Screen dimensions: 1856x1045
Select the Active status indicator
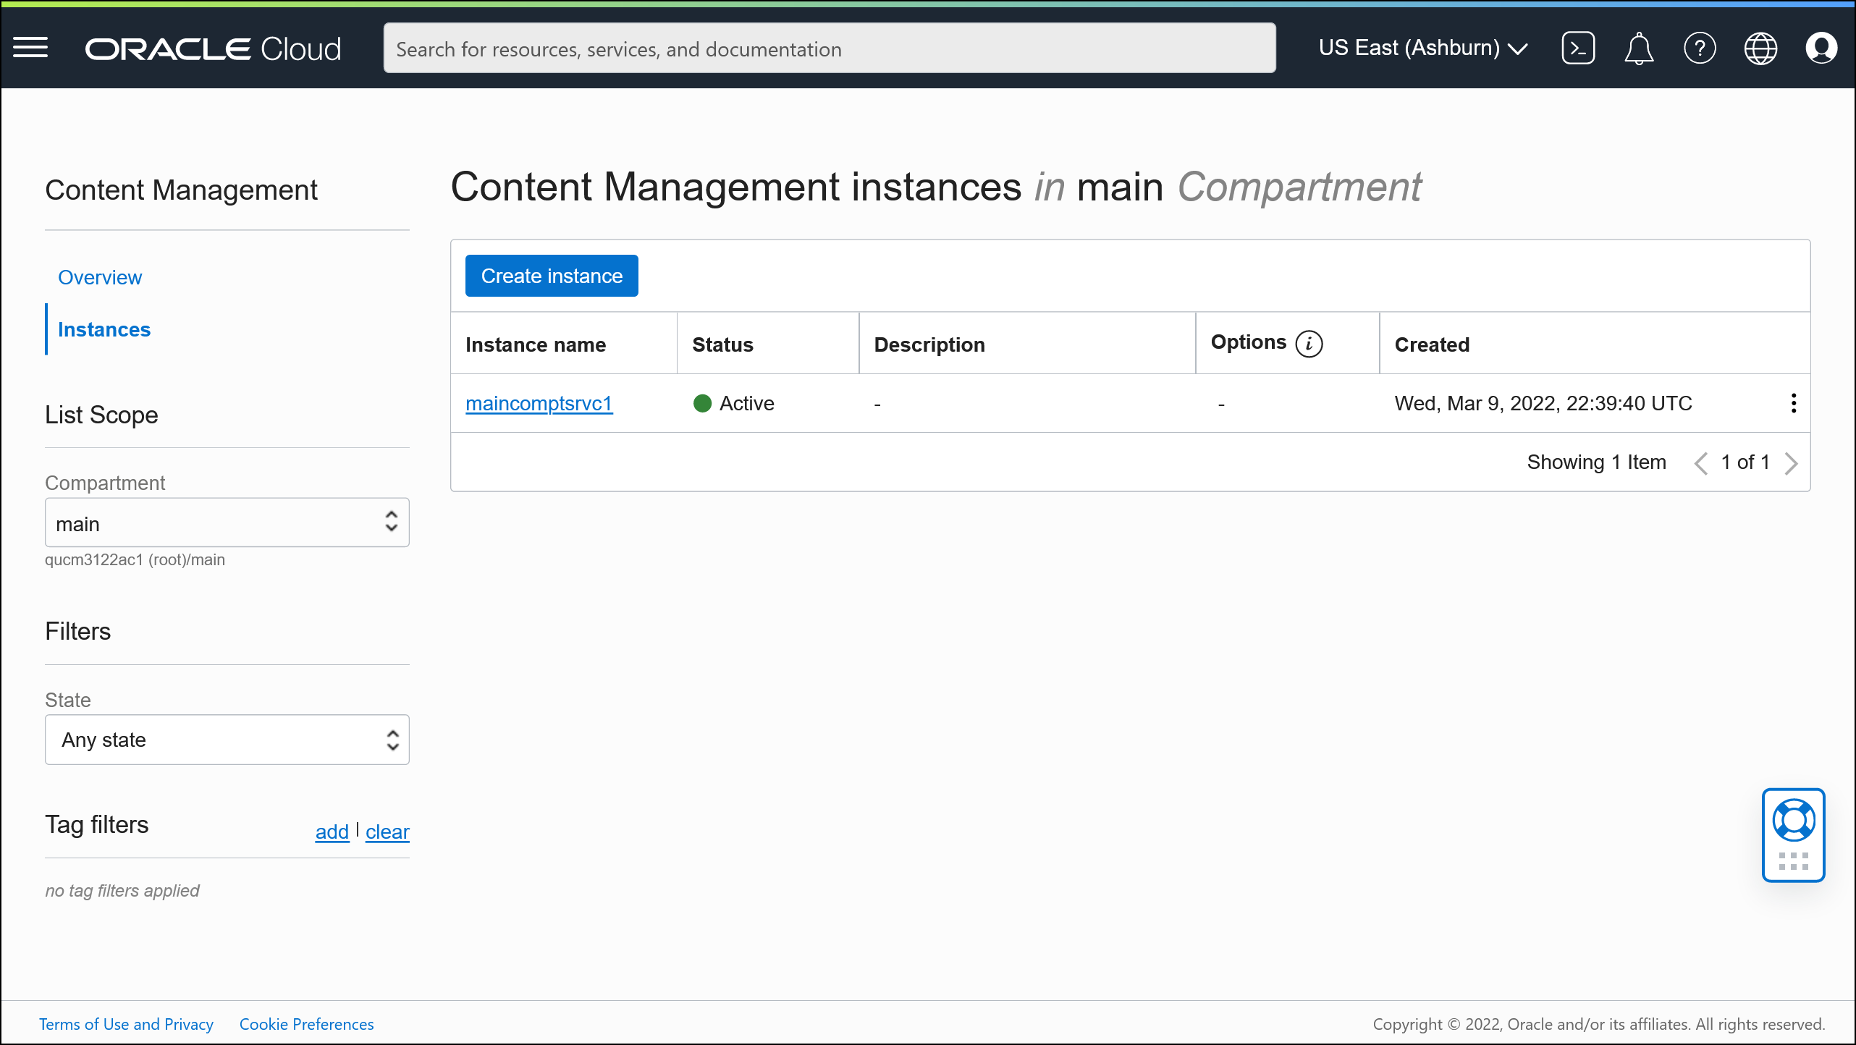pyautogui.click(x=733, y=403)
